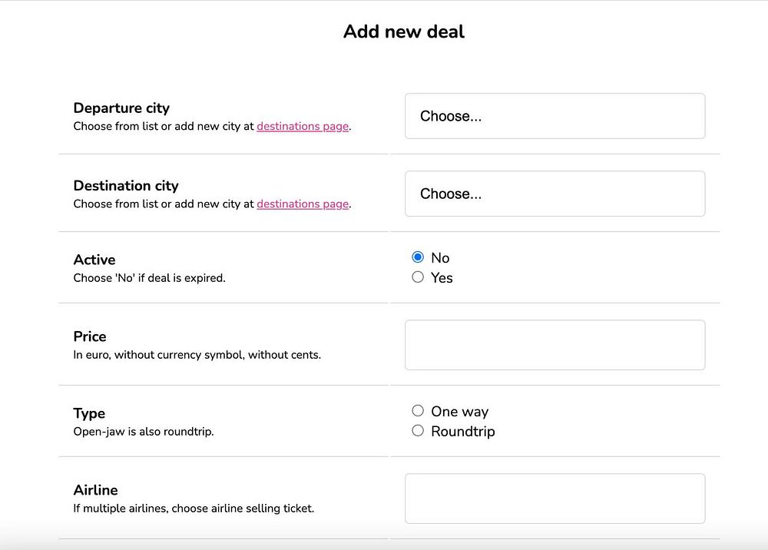The height and width of the screenshot is (550, 768).
Task: Select the 'No' radio for Active
Action: click(x=418, y=257)
